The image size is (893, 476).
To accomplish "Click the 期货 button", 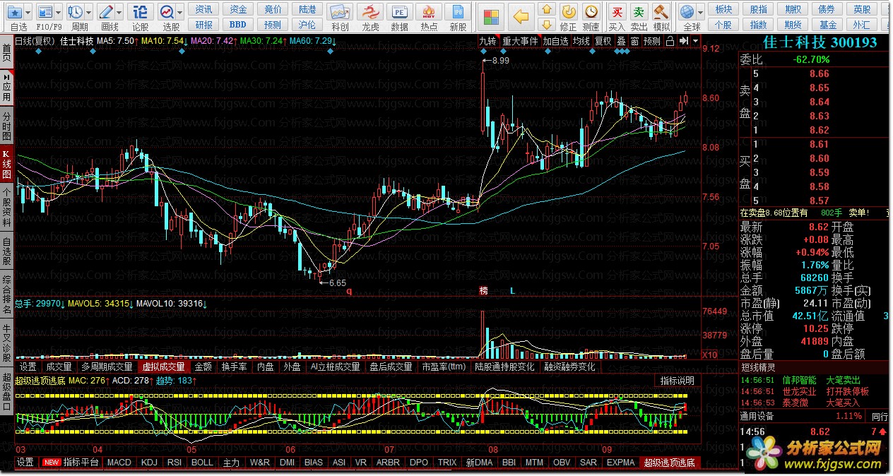I will (x=793, y=25).
